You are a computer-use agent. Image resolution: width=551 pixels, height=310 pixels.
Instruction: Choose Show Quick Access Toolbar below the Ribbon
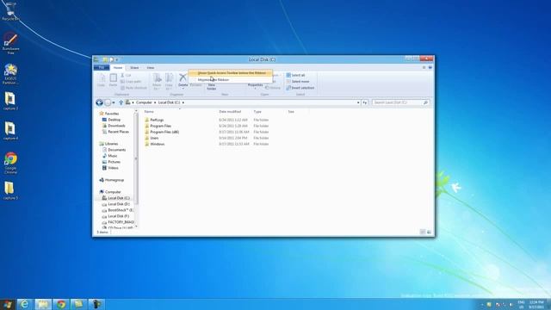click(231, 73)
